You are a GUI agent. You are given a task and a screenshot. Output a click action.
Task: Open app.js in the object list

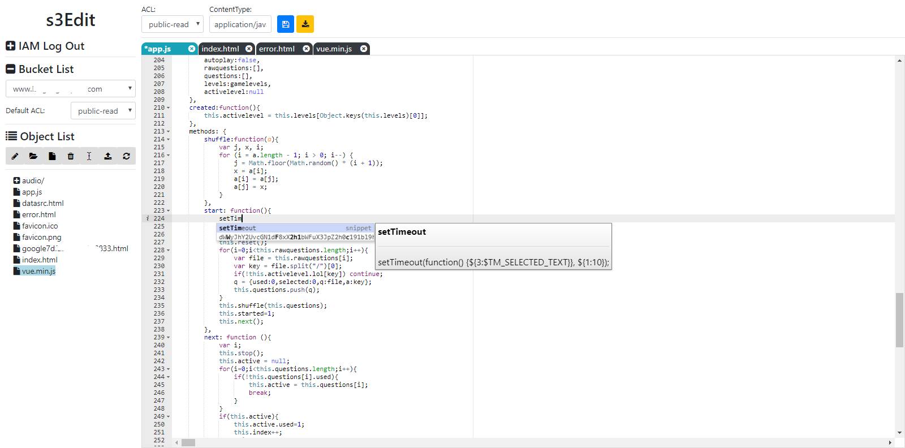[x=32, y=192]
